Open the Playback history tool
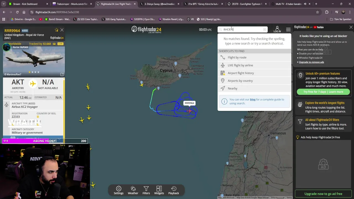The image size is (354, 199). pyautogui.click(x=174, y=190)
